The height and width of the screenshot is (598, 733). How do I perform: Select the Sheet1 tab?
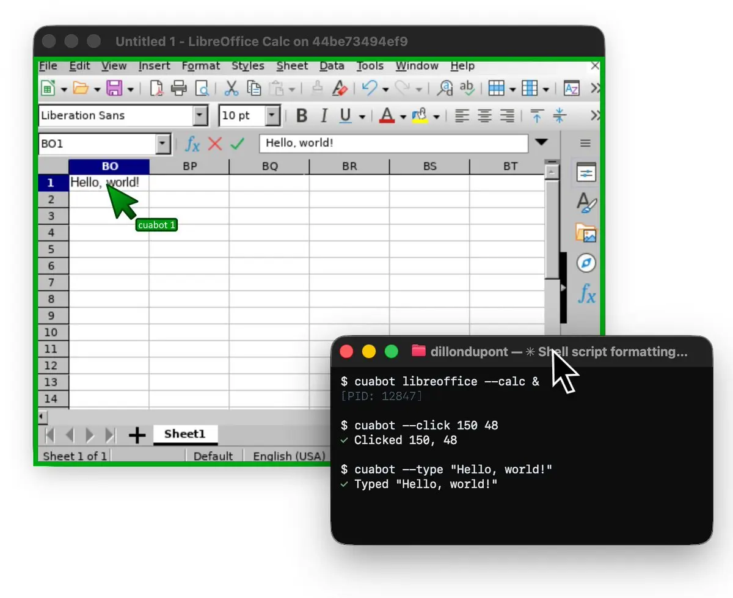point(185,435)
